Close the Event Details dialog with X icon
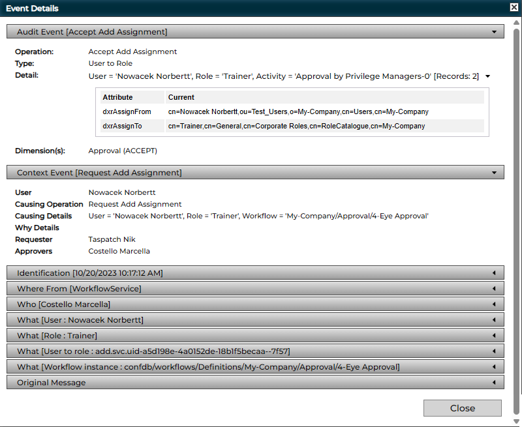The width and height of the screenshot is (522, 427). click(514, 8)
